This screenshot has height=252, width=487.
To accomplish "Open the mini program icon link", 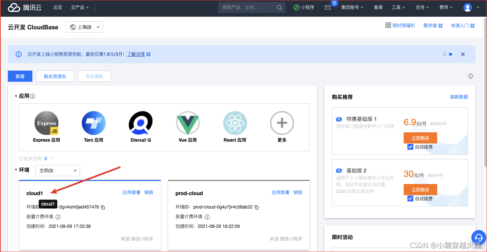I will tap(297, 7).
